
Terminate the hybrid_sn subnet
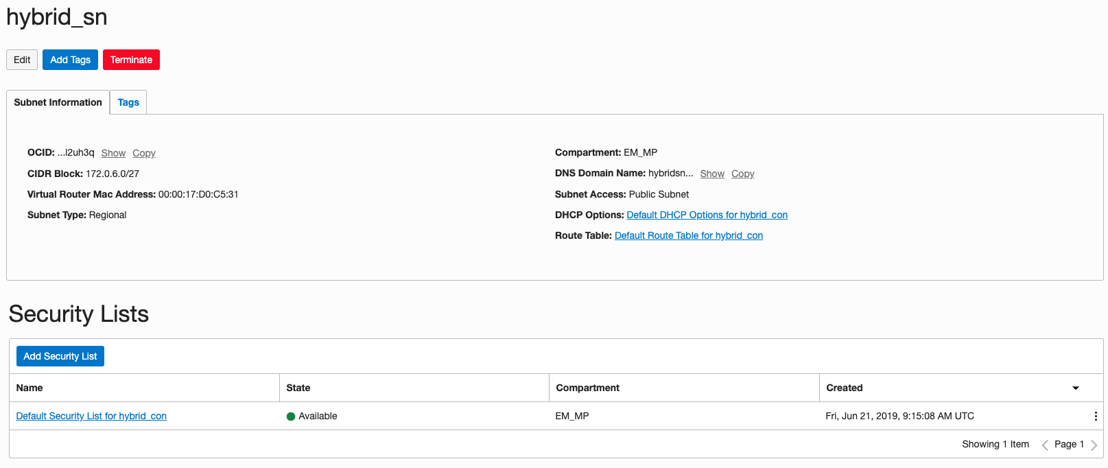pos(131,60)
